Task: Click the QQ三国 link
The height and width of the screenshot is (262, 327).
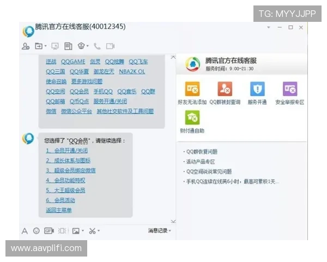Action: [x=56, y=72]
